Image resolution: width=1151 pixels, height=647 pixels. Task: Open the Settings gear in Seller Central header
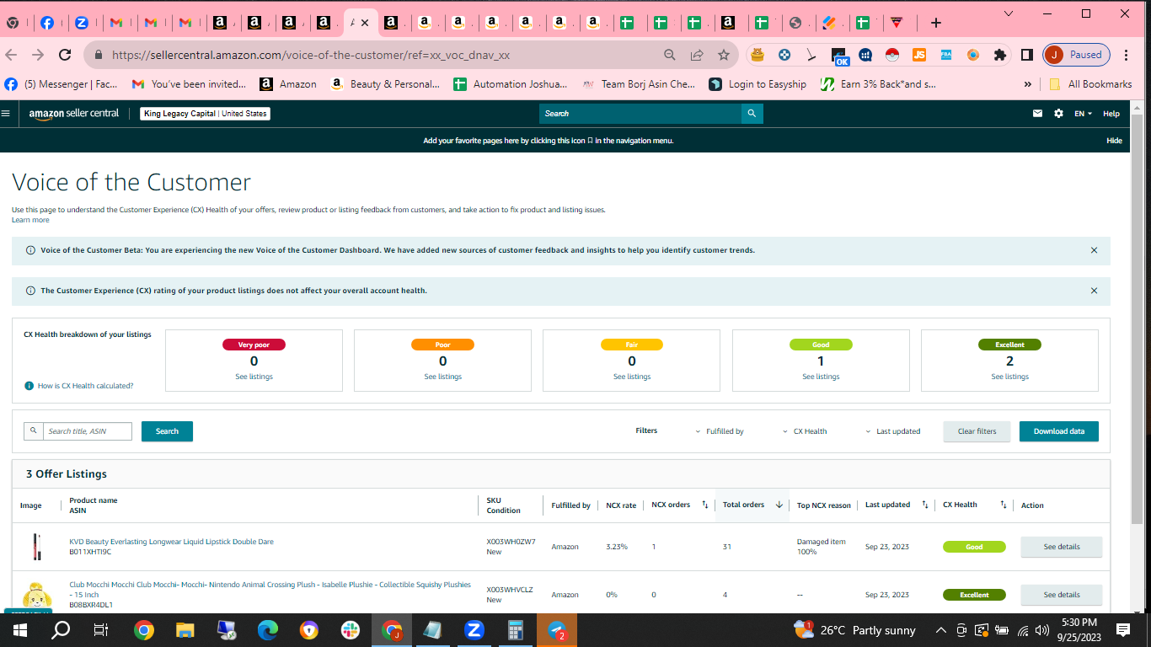1058,114
